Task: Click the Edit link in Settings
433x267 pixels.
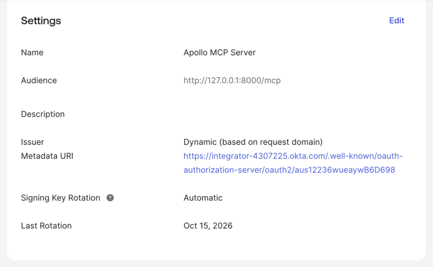Action: (397, 21)
